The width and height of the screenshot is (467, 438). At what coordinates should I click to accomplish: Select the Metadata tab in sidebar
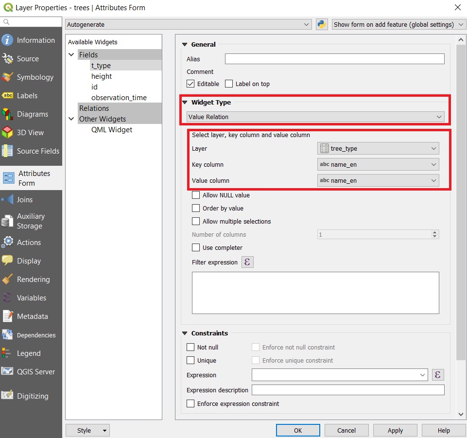31,316
